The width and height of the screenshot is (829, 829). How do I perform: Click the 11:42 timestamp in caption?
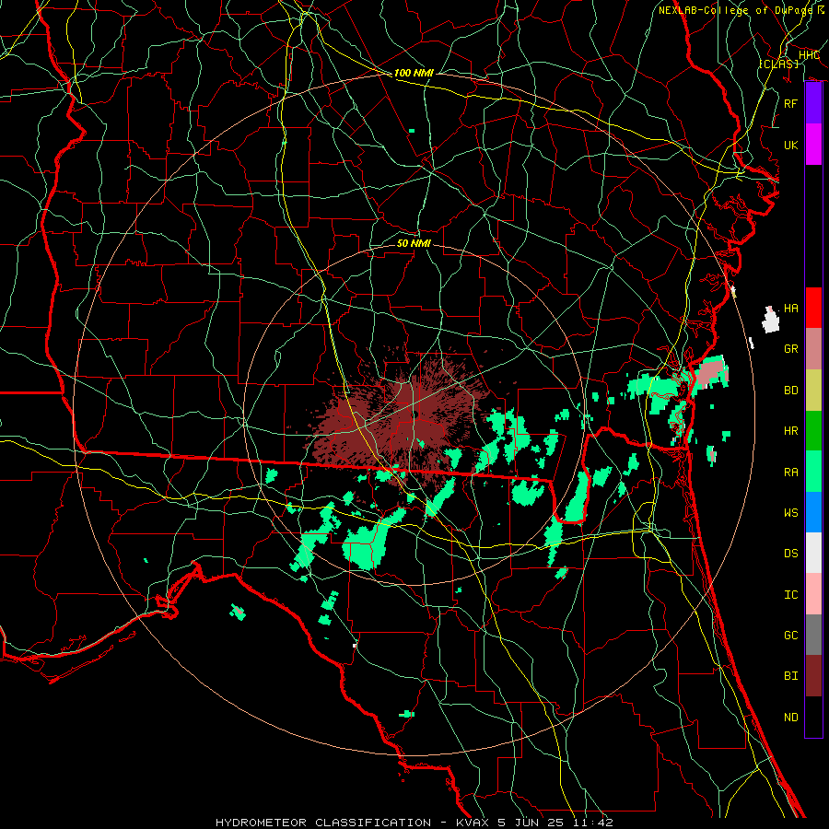[594, 823]
